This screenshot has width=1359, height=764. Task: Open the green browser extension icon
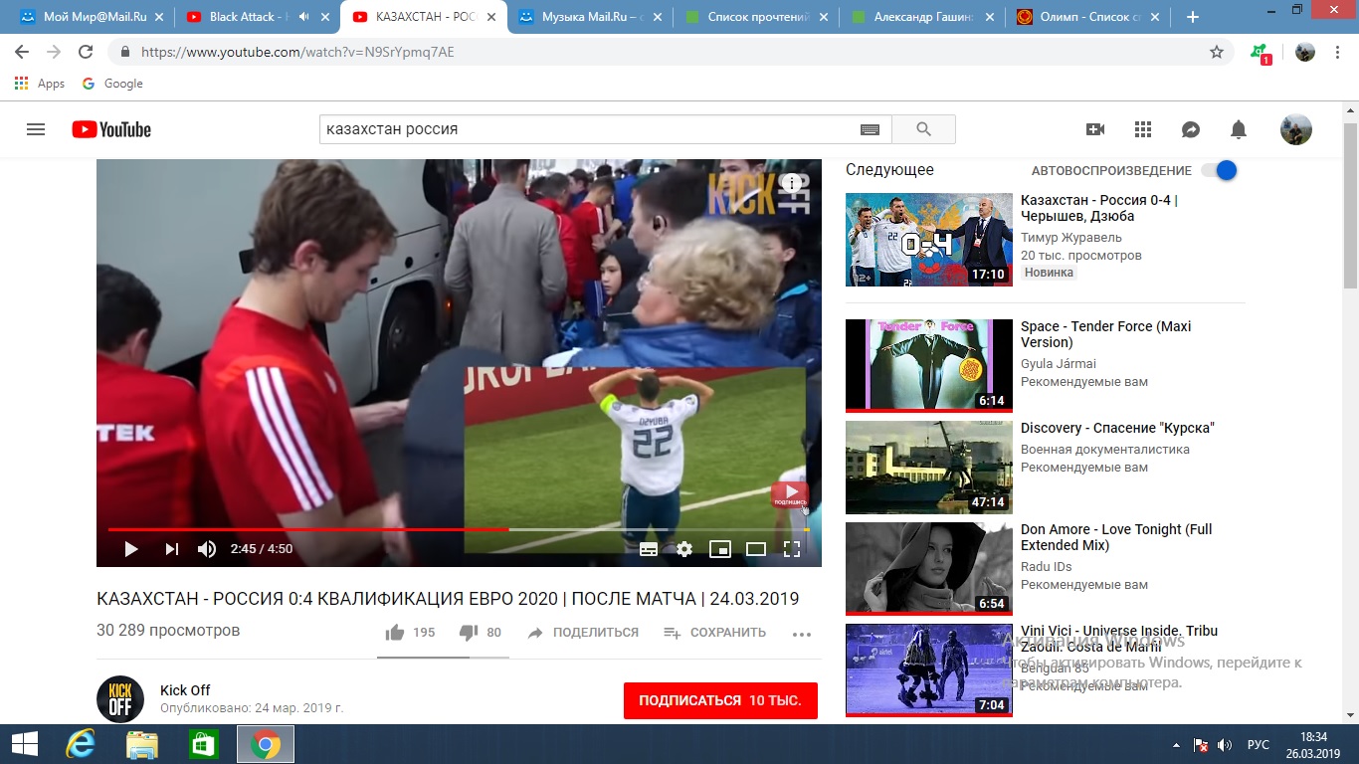[x=1261, y=53]
